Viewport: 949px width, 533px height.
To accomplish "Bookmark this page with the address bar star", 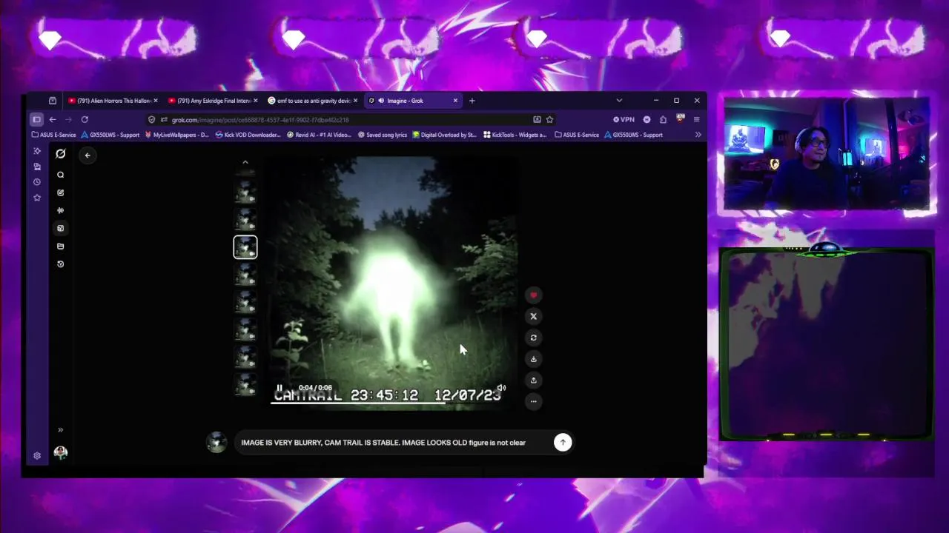I will click(x=549, y=119).
